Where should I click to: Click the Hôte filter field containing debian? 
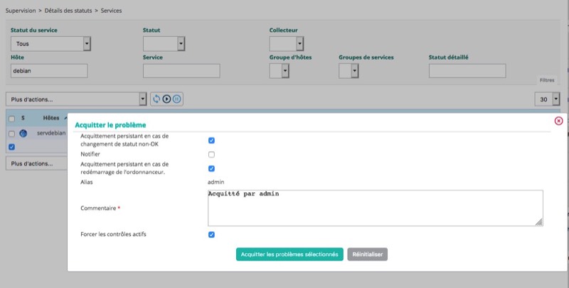coord(49,71)
